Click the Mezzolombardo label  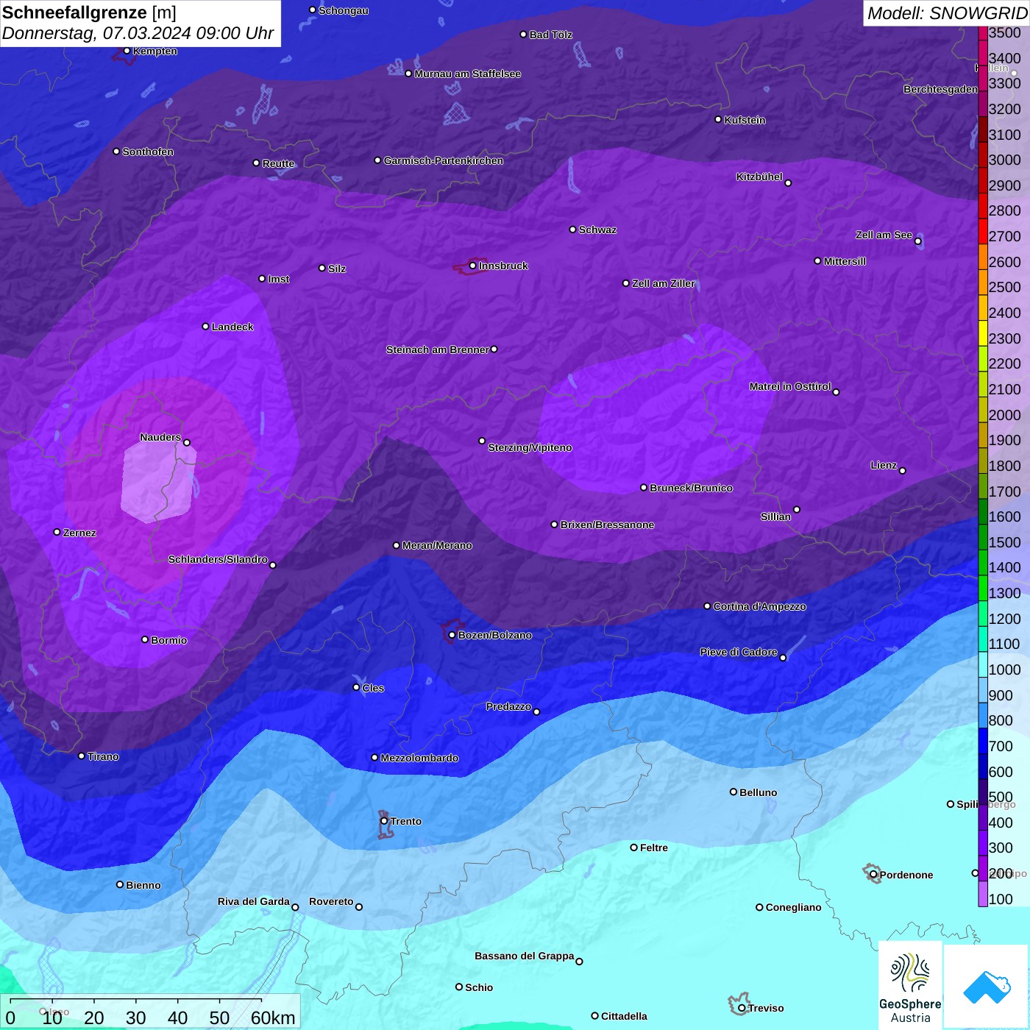(x=419, y=758)
